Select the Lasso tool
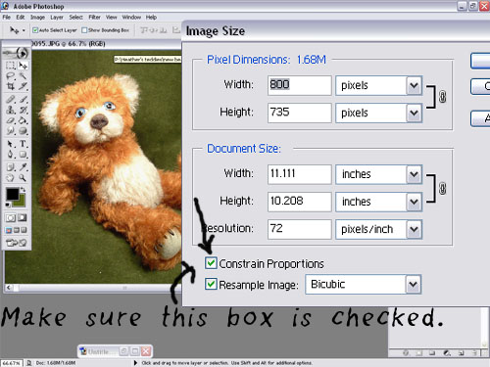The width and height of the screenshot is (490, 367). (x=11, y=76)
